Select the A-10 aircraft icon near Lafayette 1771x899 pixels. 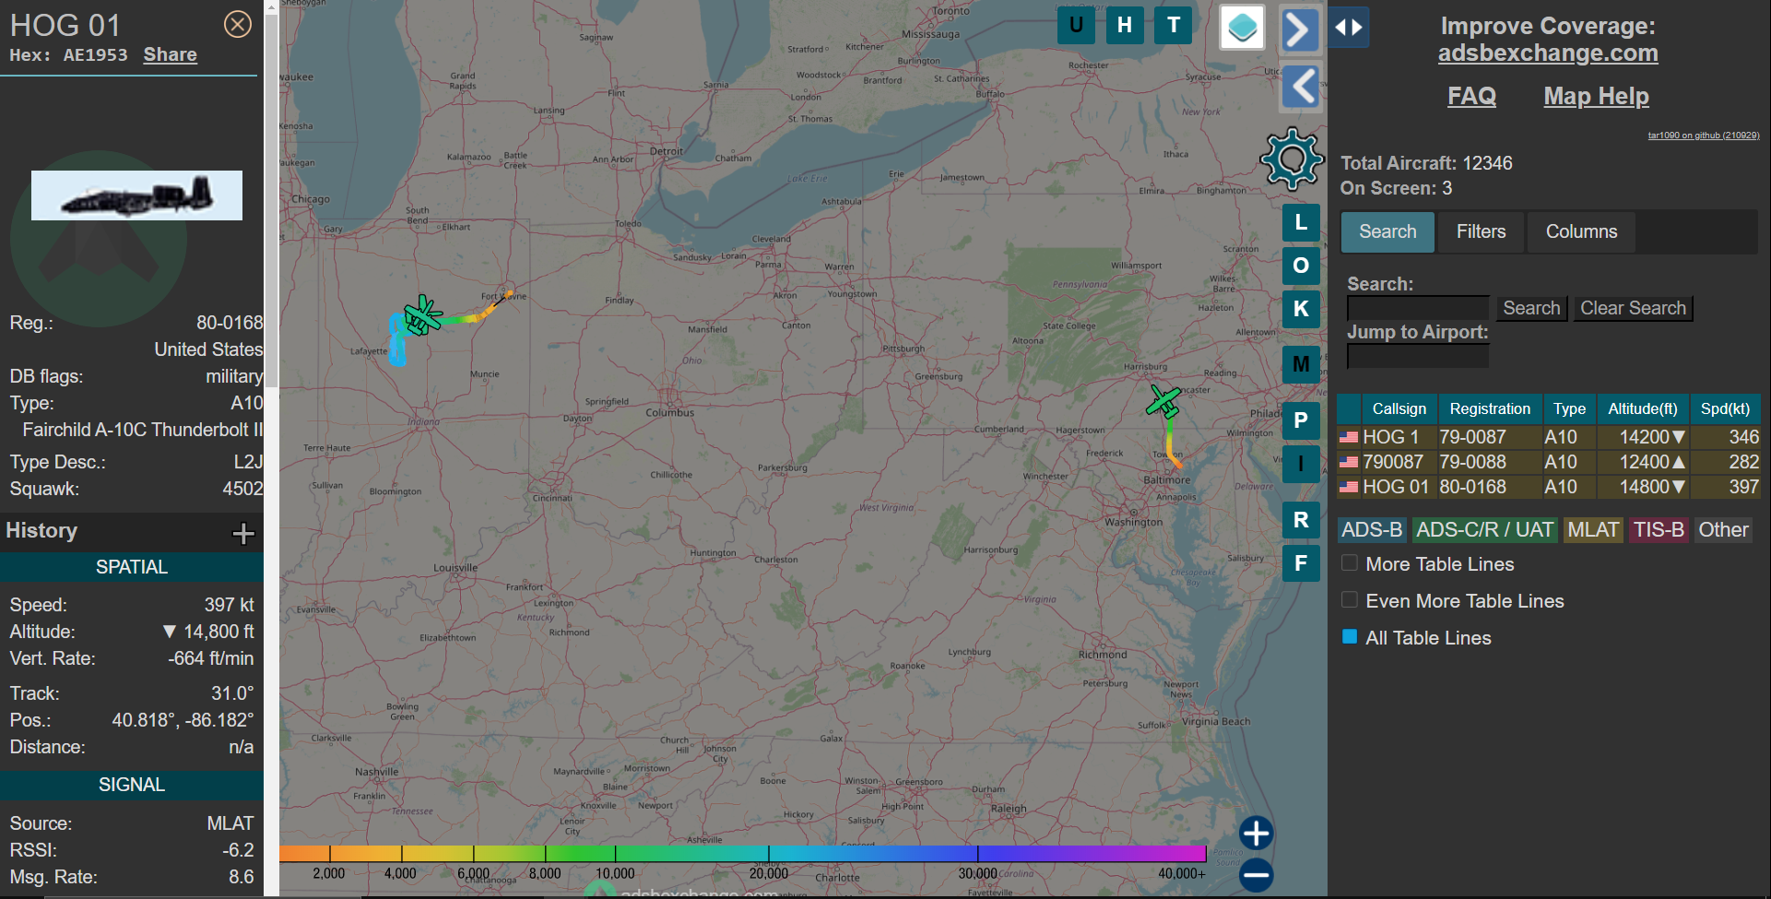[422, 316]
